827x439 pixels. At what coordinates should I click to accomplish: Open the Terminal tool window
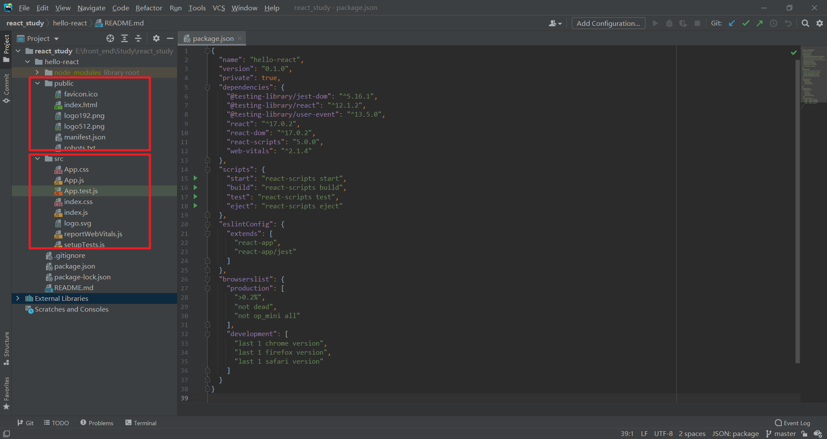[x=140, y=423]
